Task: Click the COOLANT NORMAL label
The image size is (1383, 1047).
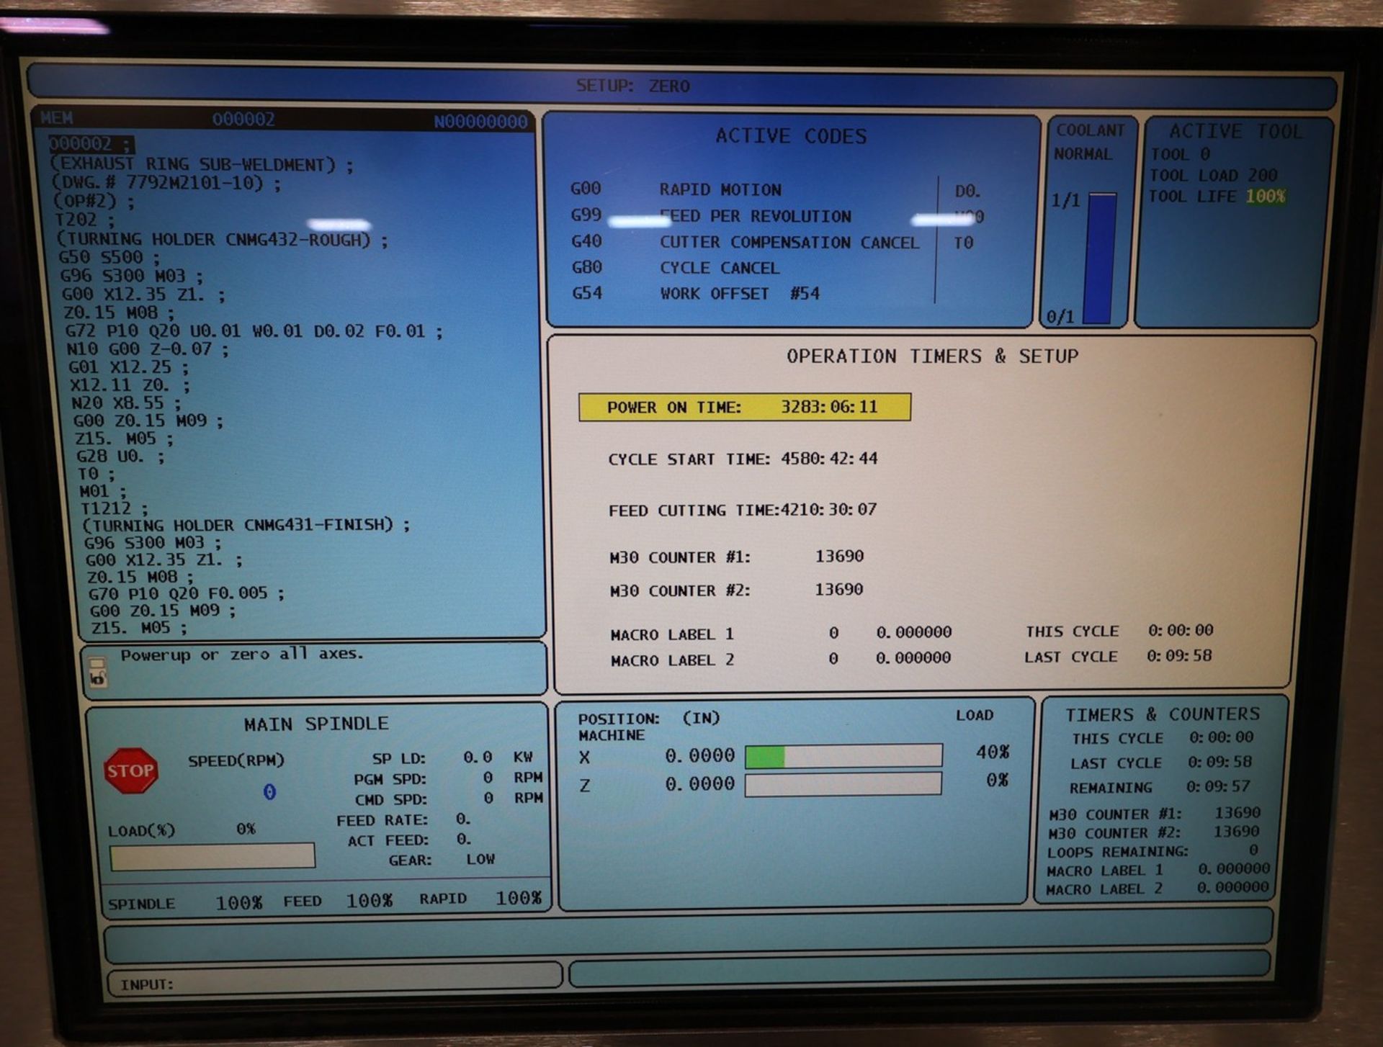Action: 1088,142
